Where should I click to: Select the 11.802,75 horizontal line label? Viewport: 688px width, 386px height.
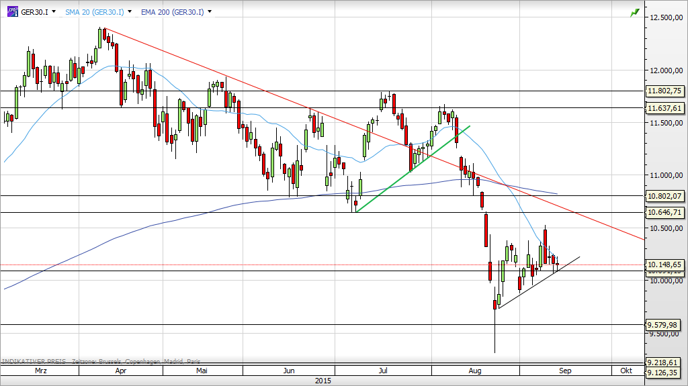[x=664, y=91]
